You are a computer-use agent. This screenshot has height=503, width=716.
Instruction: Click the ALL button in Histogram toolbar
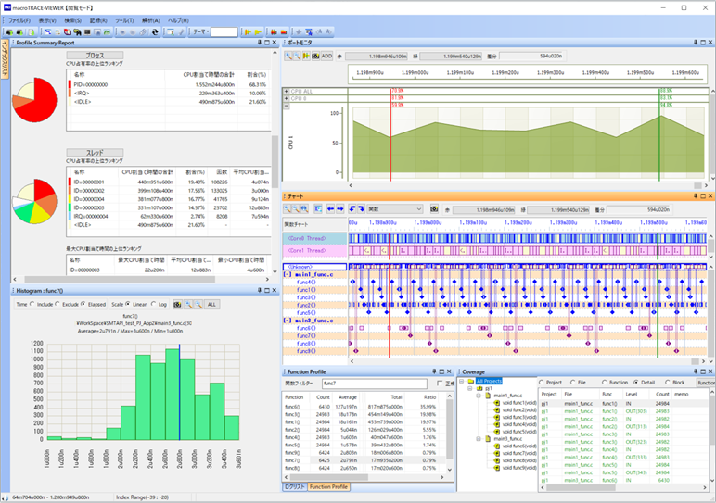[x=212, y=303]
